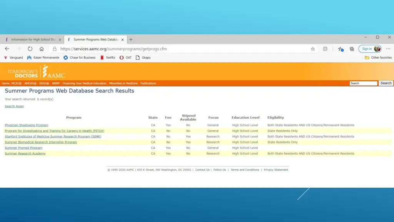394x222 pixels.
Task: Open the NRMP nav item
Action: (56, 83)
